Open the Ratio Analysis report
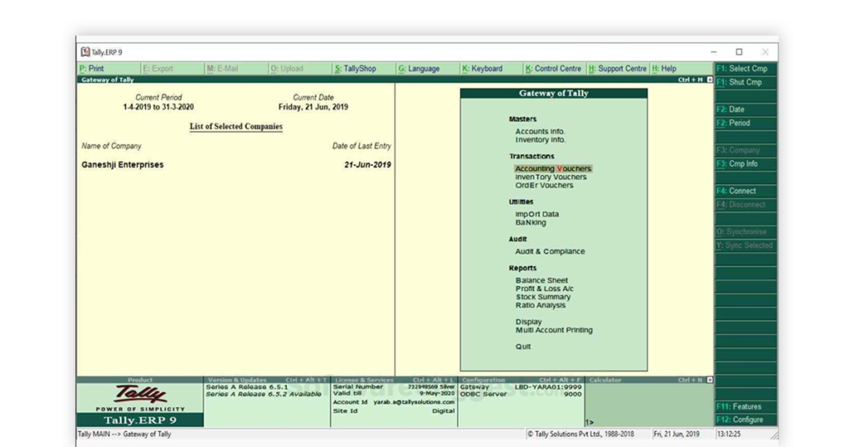The image size is (854, 447). click(540, 305)
